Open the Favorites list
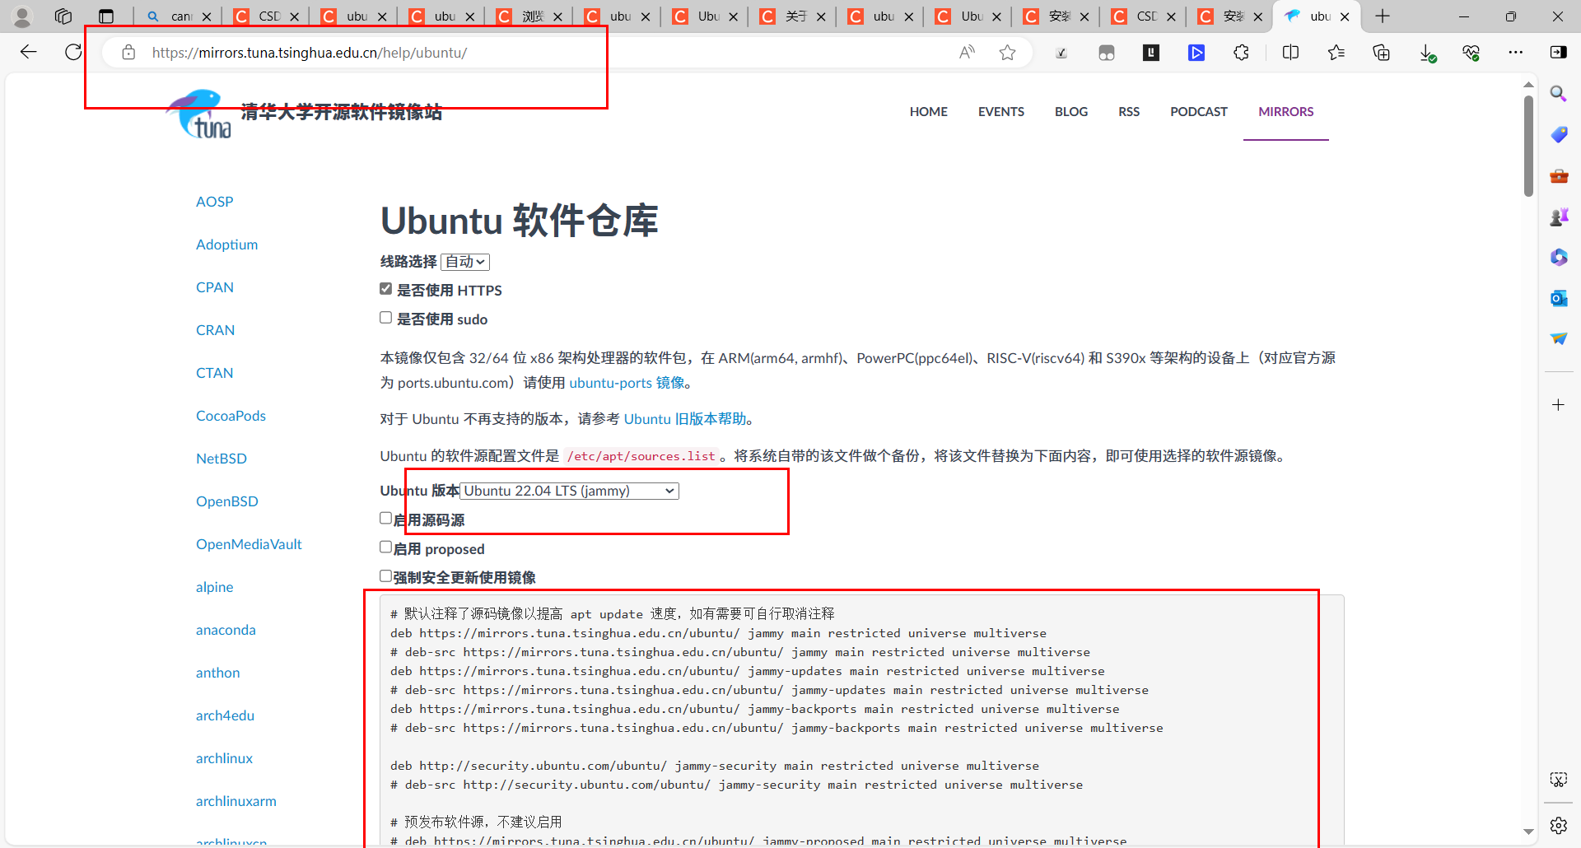The height and width of the screenshot is (848, 1581). coord(1336,53)
